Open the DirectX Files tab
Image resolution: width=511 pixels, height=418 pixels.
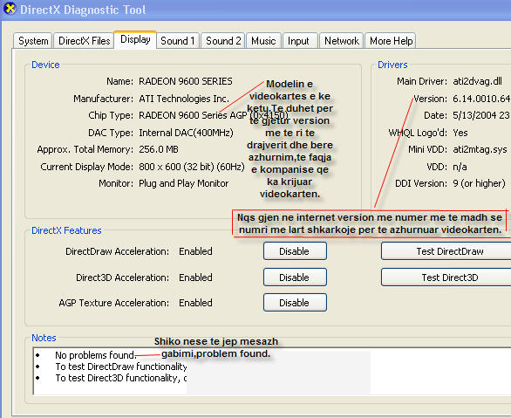(84, 41)
